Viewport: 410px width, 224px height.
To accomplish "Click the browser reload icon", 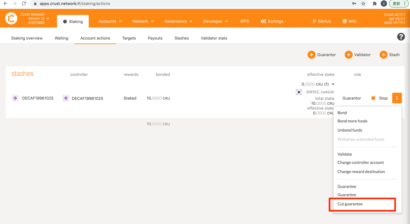I will pyautogui.click(x=24, y=4).
